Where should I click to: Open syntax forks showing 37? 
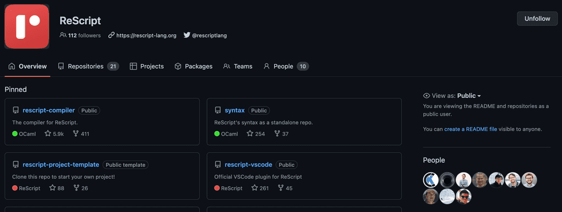point(282,134)
